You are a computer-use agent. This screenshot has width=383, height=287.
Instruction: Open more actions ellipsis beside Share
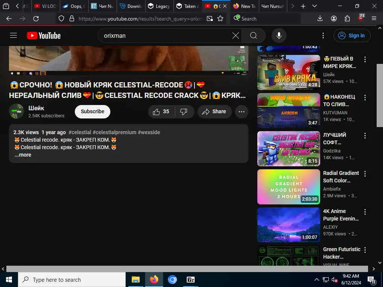241,111
